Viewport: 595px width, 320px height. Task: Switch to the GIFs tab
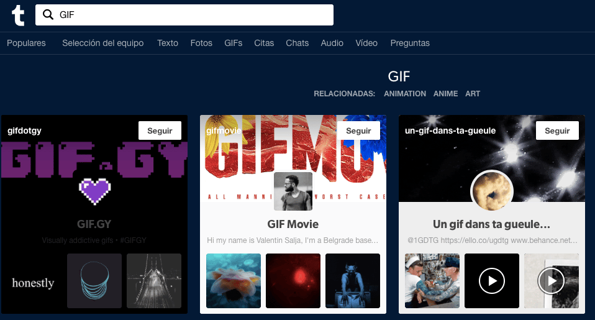(233, 43)
